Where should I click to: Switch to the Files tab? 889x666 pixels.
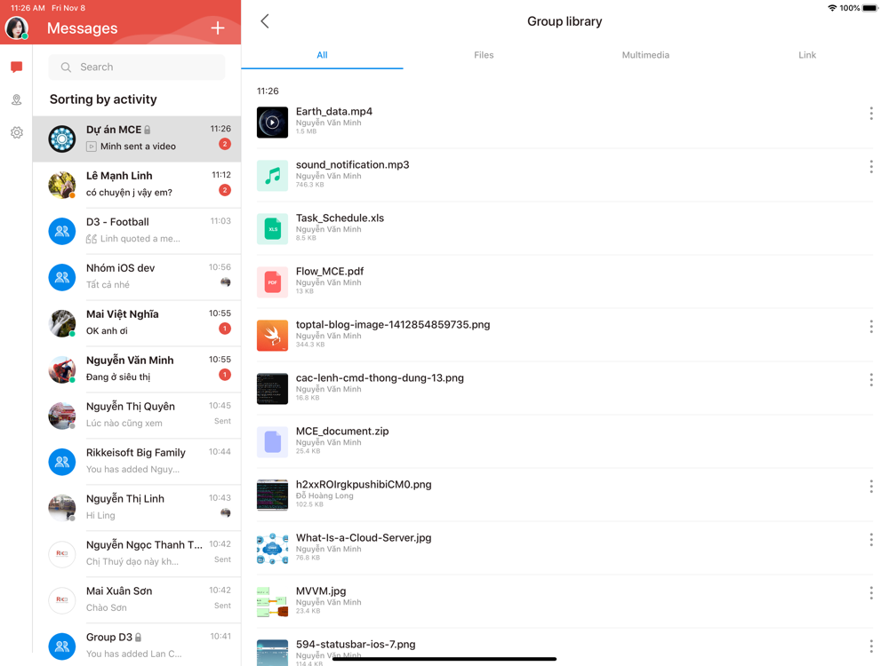pos(484,55)
